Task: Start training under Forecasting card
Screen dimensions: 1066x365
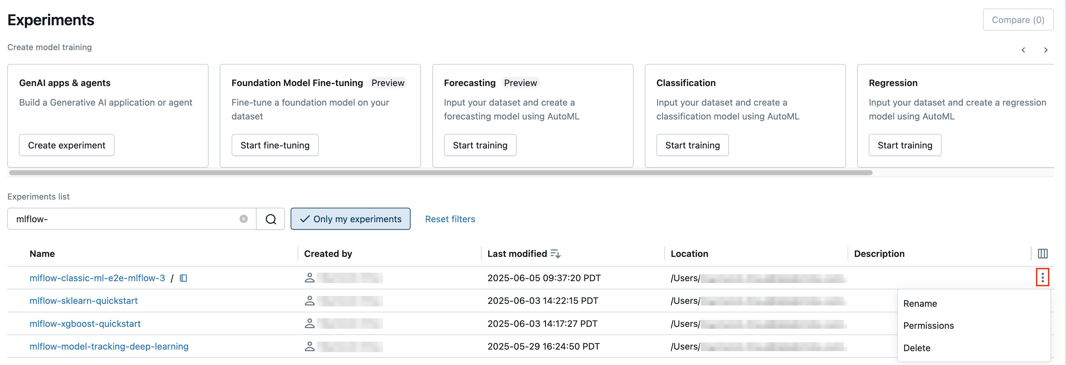Action: click(480, 145)
